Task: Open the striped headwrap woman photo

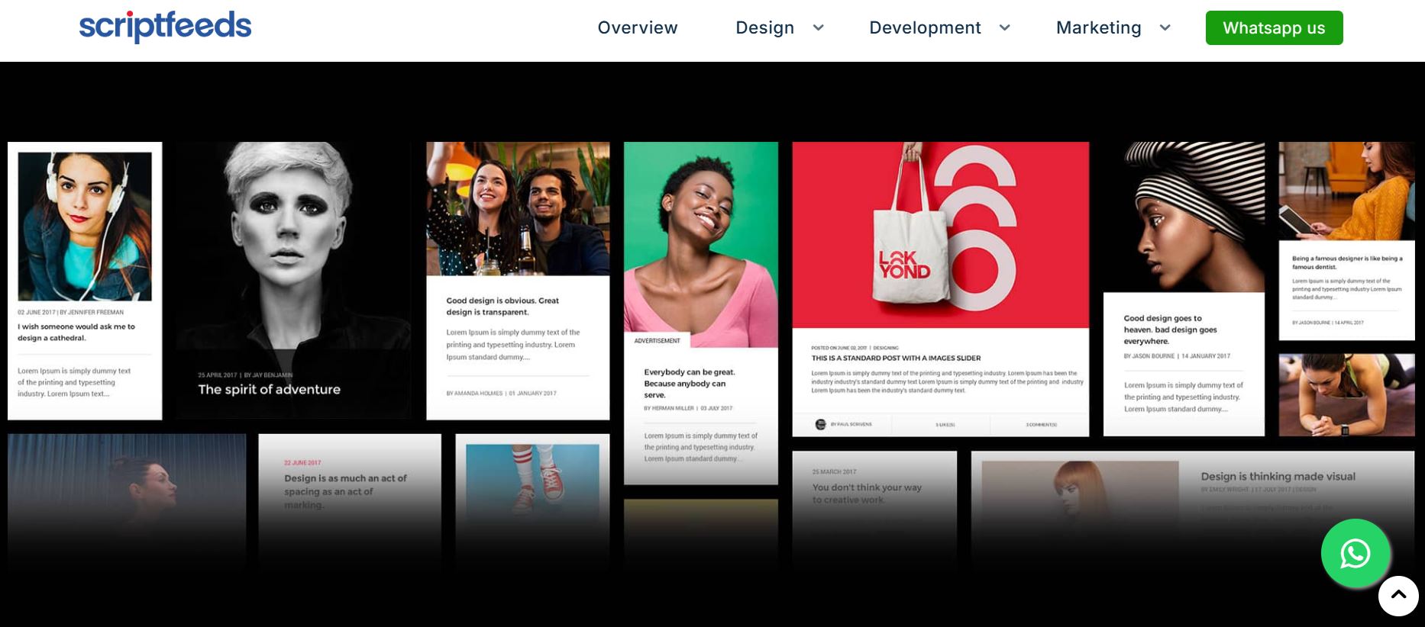Action: pos(1184,217)
